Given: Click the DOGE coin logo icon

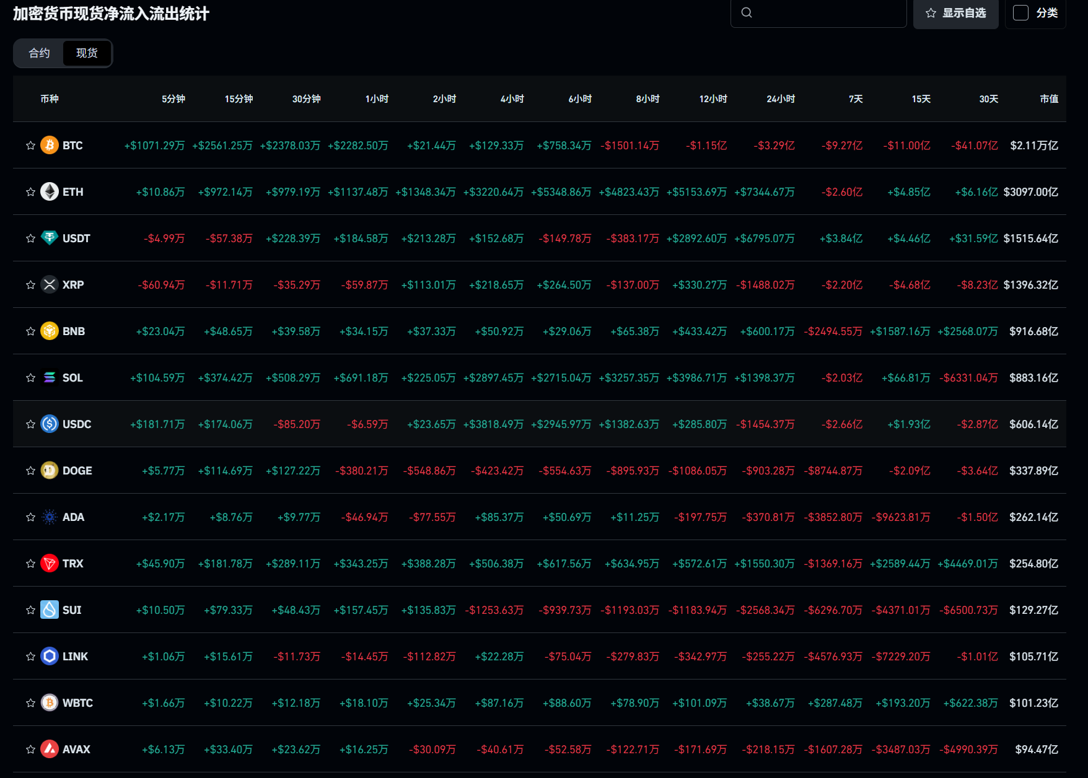Looking at the screenshot, I should click(50, 471).
